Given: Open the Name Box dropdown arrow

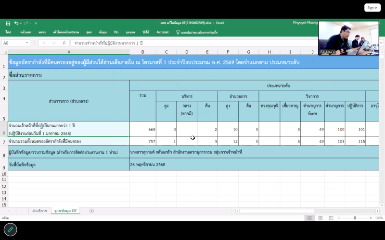Looking at the screenshot, I should click(27, 43).
